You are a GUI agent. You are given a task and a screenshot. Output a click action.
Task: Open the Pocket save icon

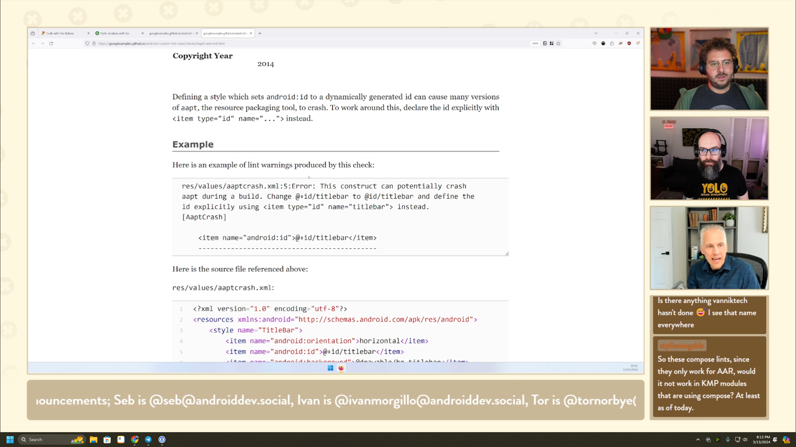point(595,43)
